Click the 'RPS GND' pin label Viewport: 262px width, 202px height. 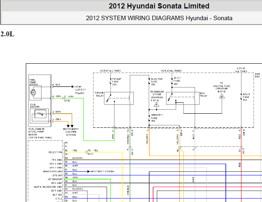click(57, 183)
